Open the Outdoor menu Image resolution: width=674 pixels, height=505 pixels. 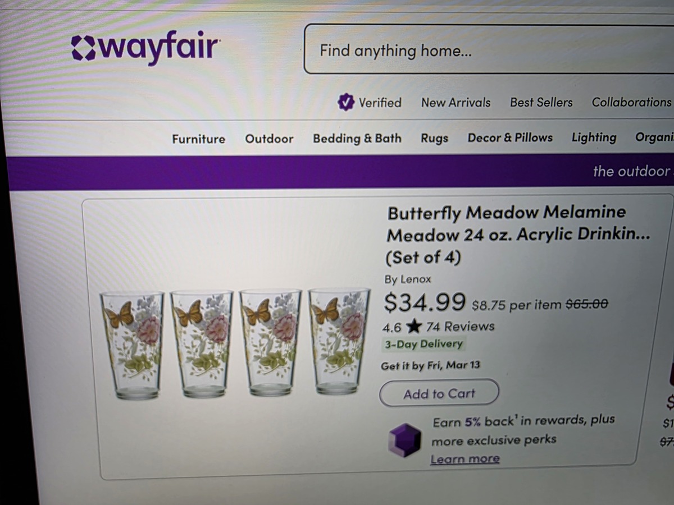(x=269, y=139)
